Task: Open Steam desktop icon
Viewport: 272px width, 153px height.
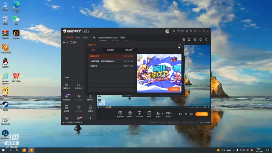Action: point(5,106)
